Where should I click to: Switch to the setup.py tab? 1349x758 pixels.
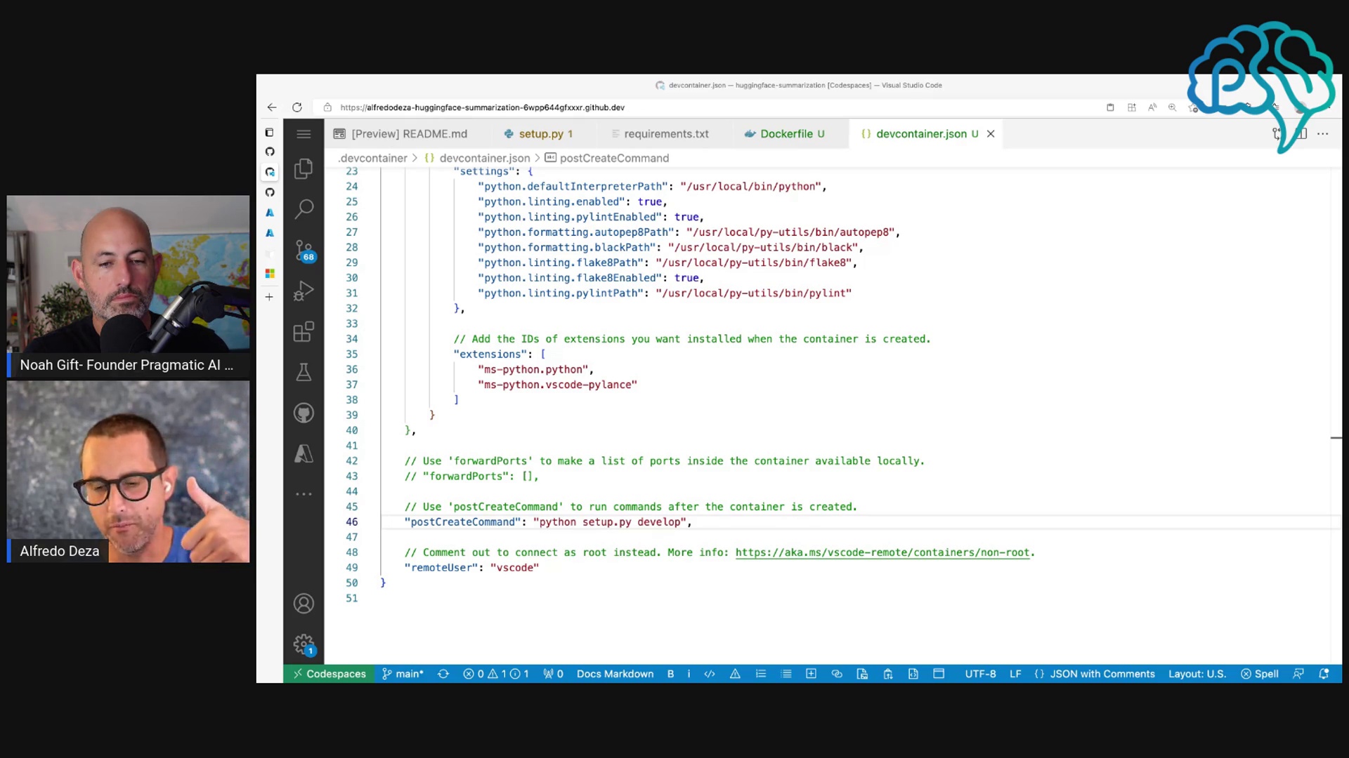[x=540, y=134]
